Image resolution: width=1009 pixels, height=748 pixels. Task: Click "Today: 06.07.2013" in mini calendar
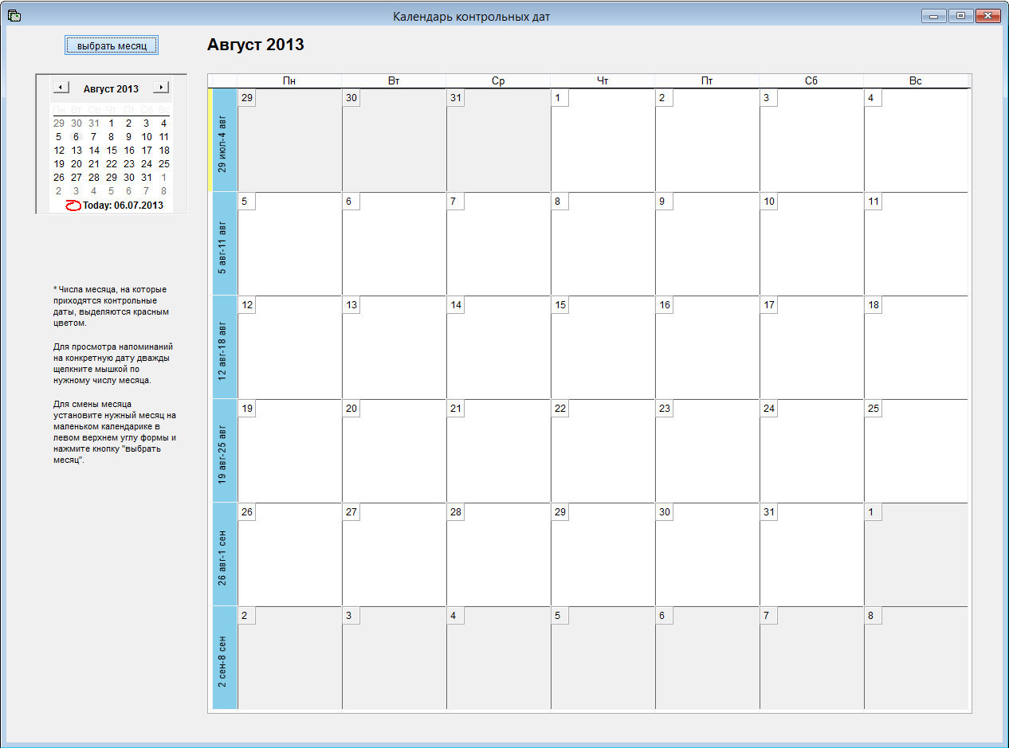(x=124, y=206)
